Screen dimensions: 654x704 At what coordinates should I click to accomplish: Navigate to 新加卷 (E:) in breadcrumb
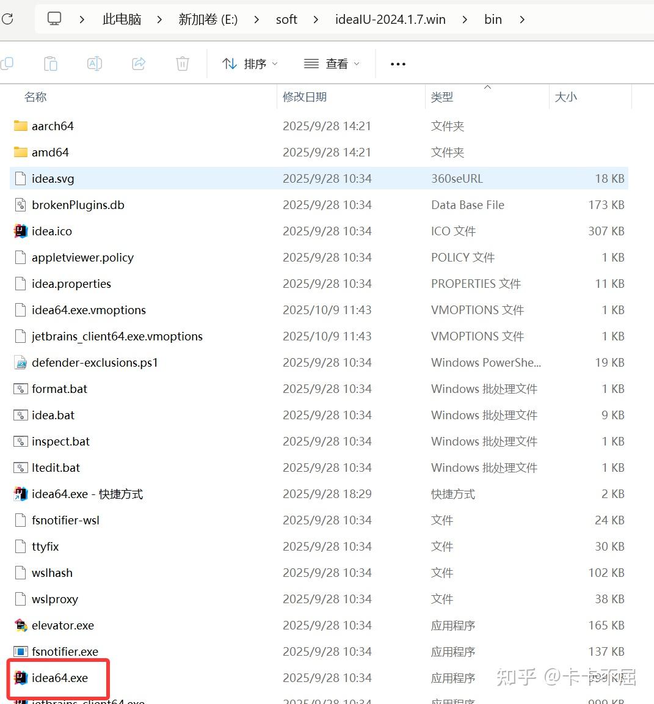208,20
